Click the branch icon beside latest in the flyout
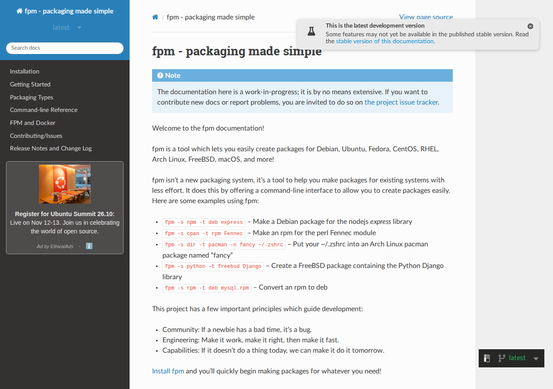Image resolution: width=553 pixels, height=389 pixels. 502,358
